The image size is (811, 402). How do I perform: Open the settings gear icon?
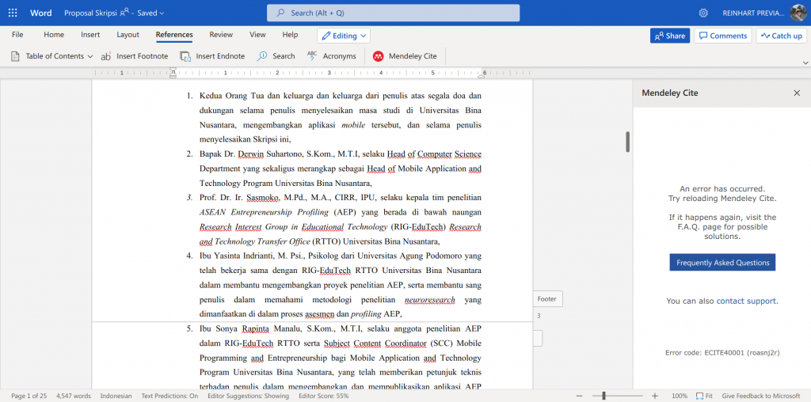(703, 13)
